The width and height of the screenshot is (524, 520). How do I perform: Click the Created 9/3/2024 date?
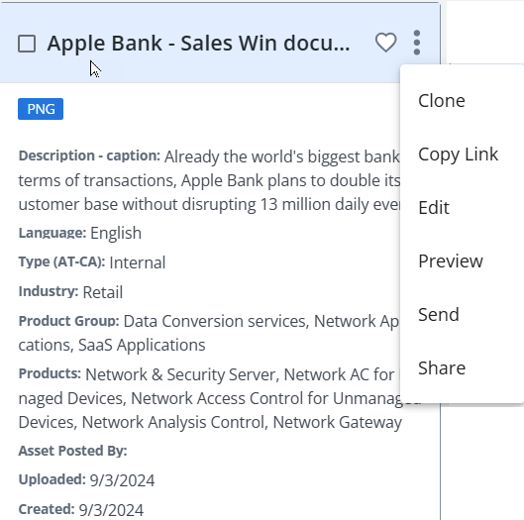click(111, 510)
